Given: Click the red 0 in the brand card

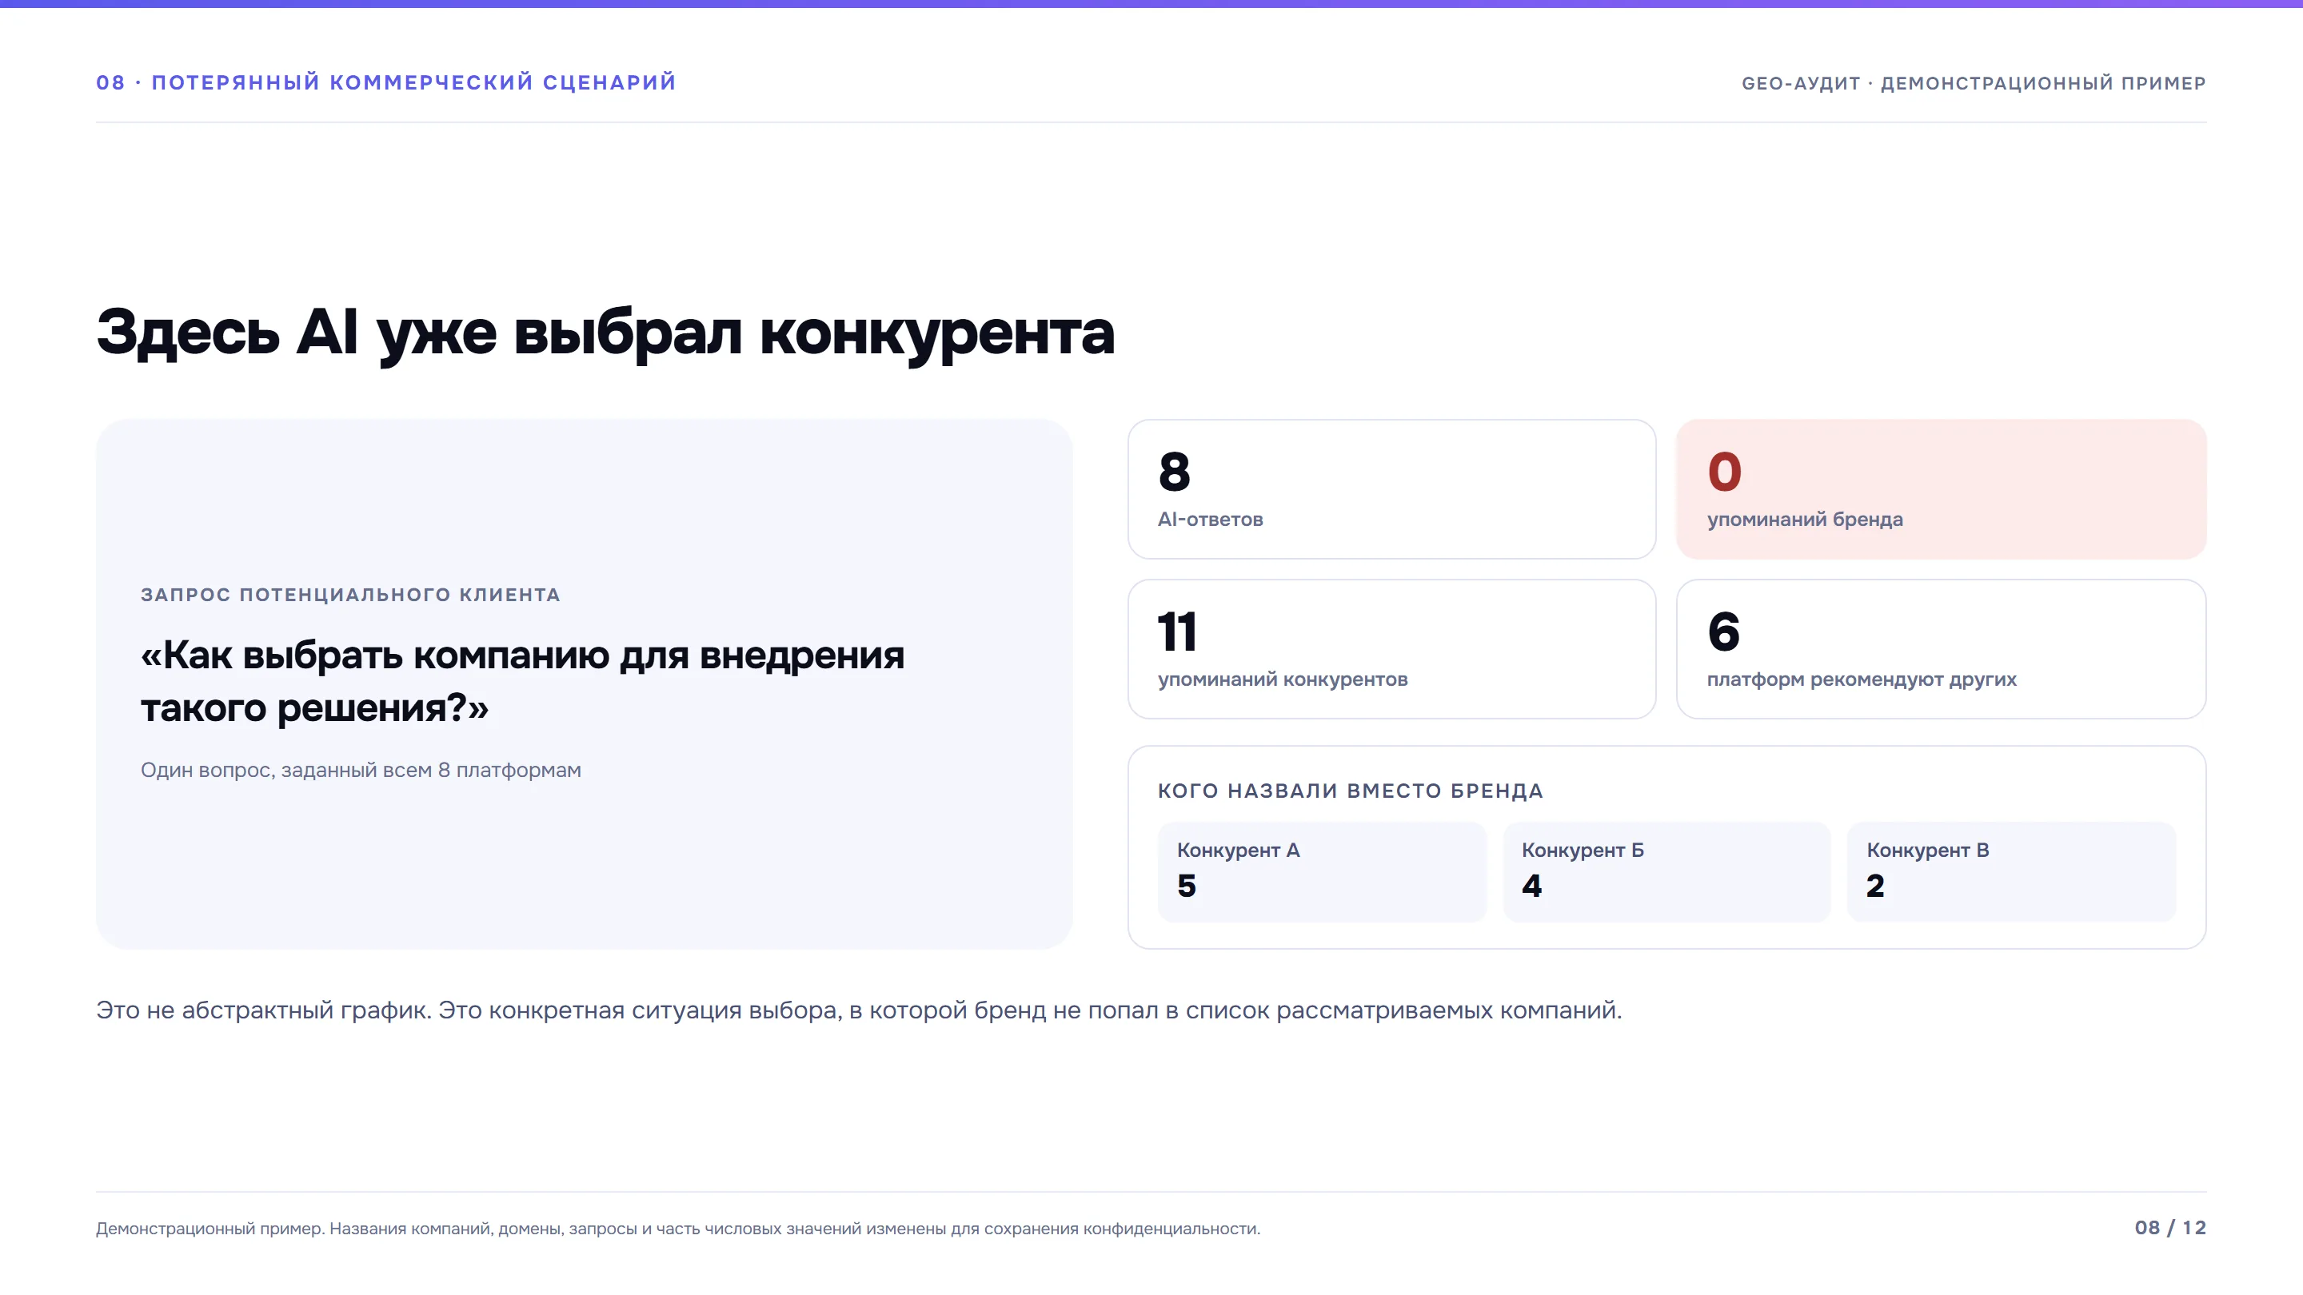Looking at the screenshot, I should tap(1724, 472).
